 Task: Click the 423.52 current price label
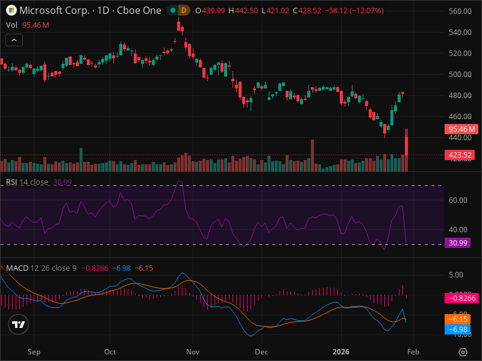pyautogui.click(x=461, y=155)
